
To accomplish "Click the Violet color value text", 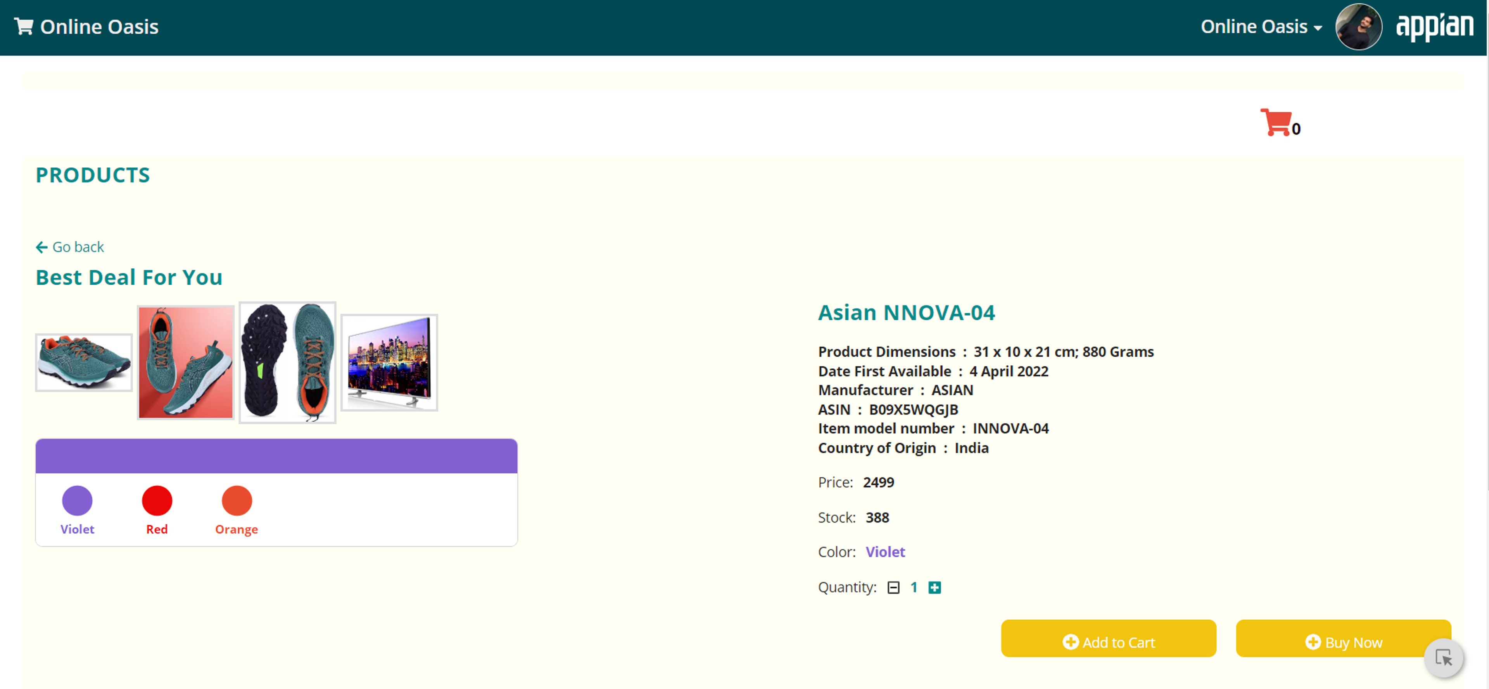I will 885,552.
